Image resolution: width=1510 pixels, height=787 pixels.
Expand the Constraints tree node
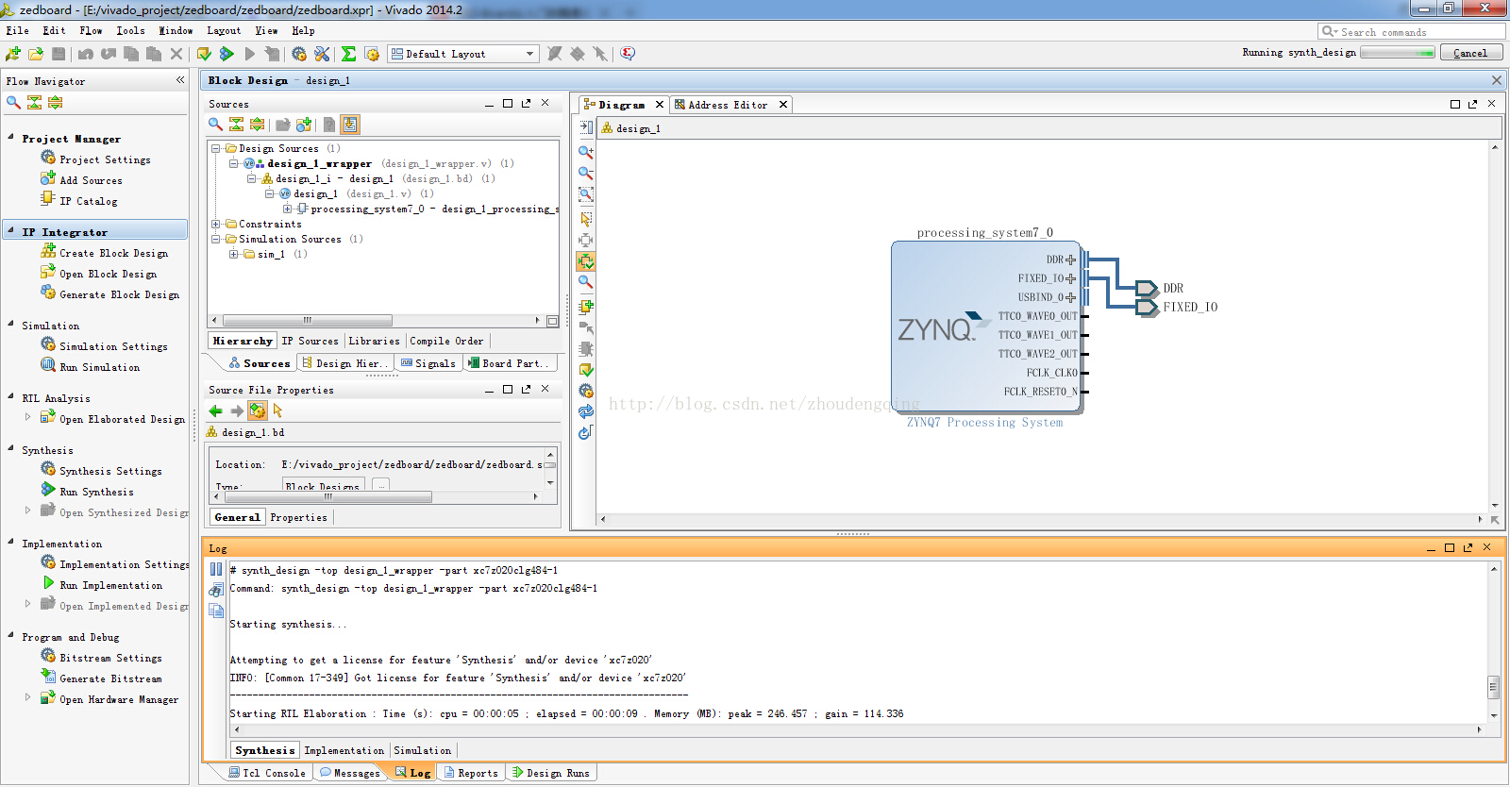pos(216,224)
